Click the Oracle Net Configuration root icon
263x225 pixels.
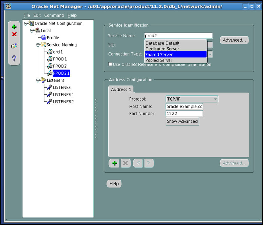[31, 23]
